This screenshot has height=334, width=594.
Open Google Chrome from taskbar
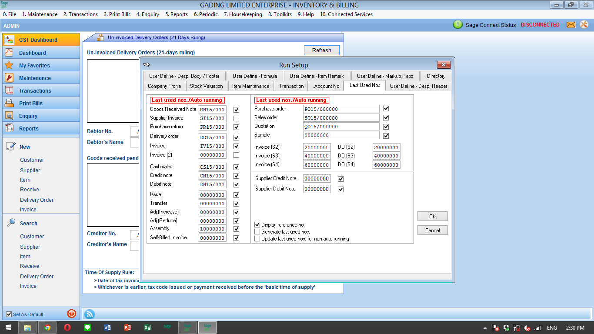[47, 327]
